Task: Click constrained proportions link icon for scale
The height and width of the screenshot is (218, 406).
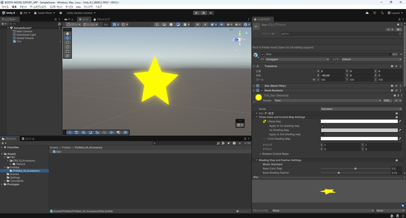Action: (x=314, y=80)
